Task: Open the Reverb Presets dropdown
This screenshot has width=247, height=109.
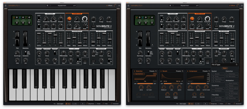Action: point(178,71)
